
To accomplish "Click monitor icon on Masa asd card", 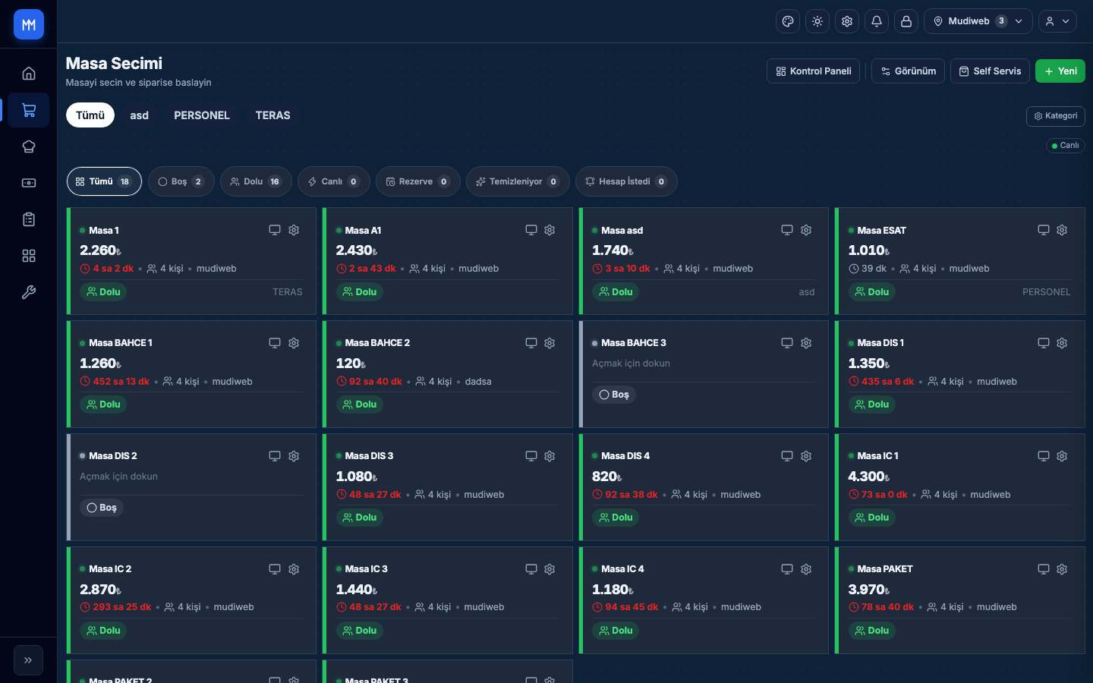I will 787,230.
